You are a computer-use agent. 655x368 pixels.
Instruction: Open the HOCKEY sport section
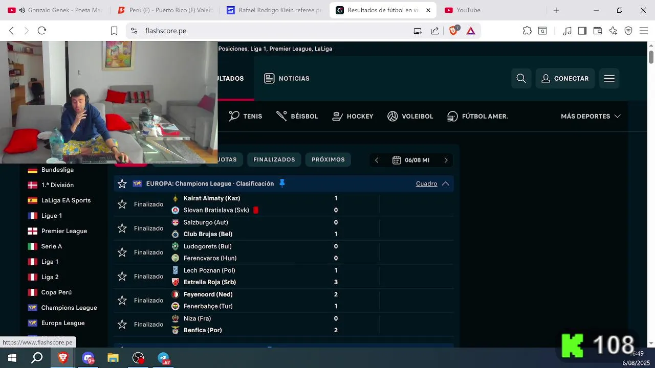[x=353, y=116]
